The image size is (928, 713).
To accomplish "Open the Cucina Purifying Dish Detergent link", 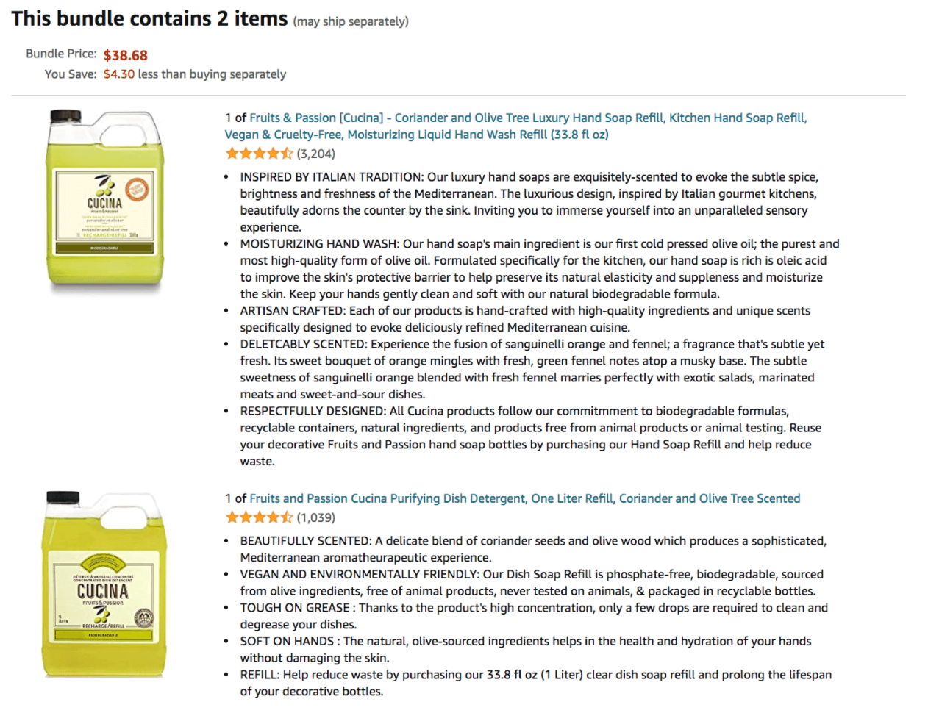I will click(525, 498).
